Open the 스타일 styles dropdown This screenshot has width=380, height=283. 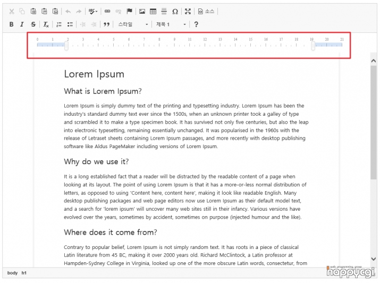click(x=133, y=24)
